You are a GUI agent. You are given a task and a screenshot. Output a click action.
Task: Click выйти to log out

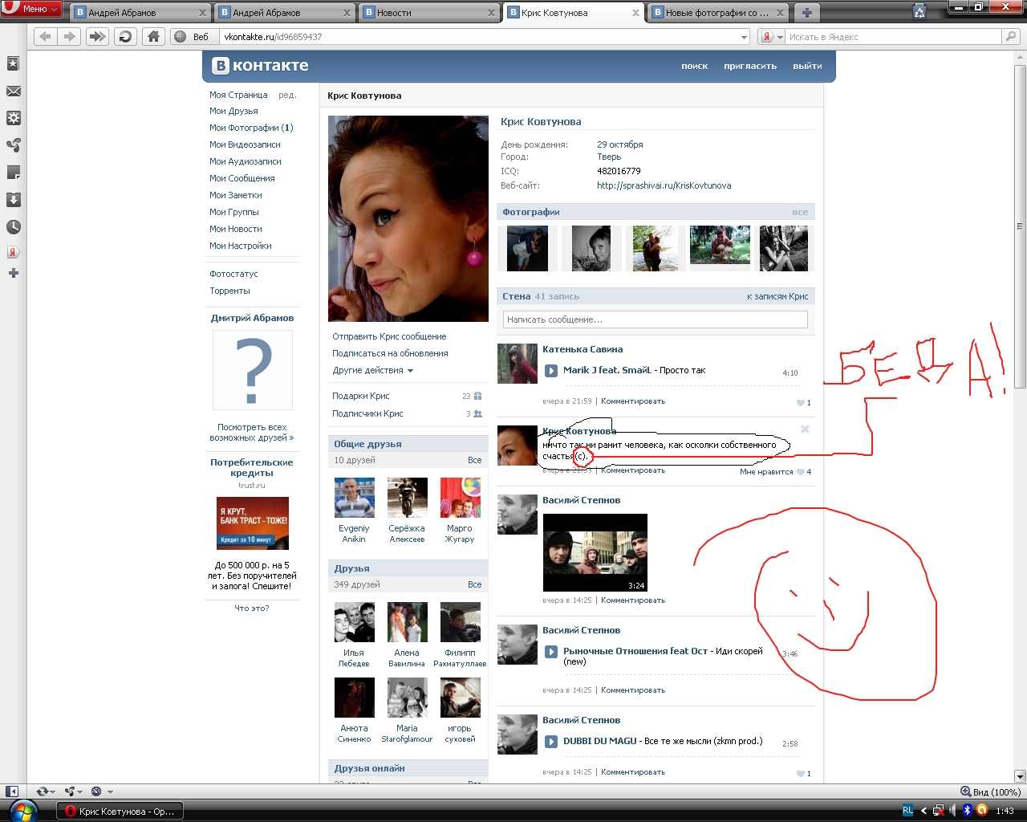click(x=807, y=66)
